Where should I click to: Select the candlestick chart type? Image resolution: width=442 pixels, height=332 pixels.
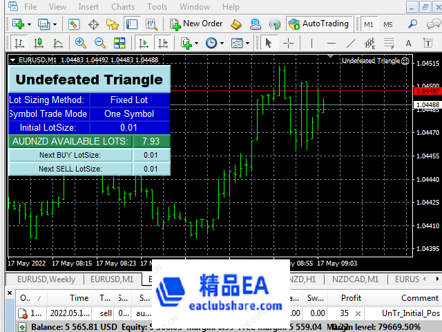pyautogui.click(x=39, y=43)
